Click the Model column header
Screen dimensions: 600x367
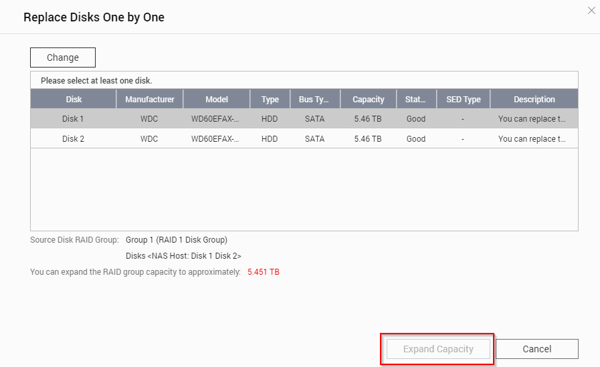(217, 100)
